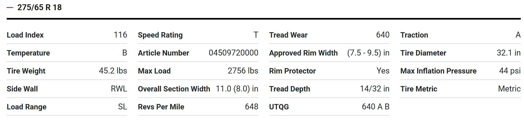
Task: Click the Speed Rating label
Action: (160, 35)
